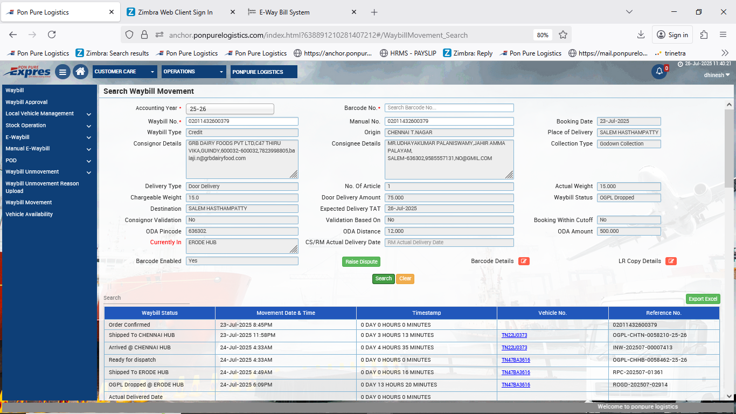Reload the page using refresh icon
Viewport: 736px width, 414px height.
point(52,35)
